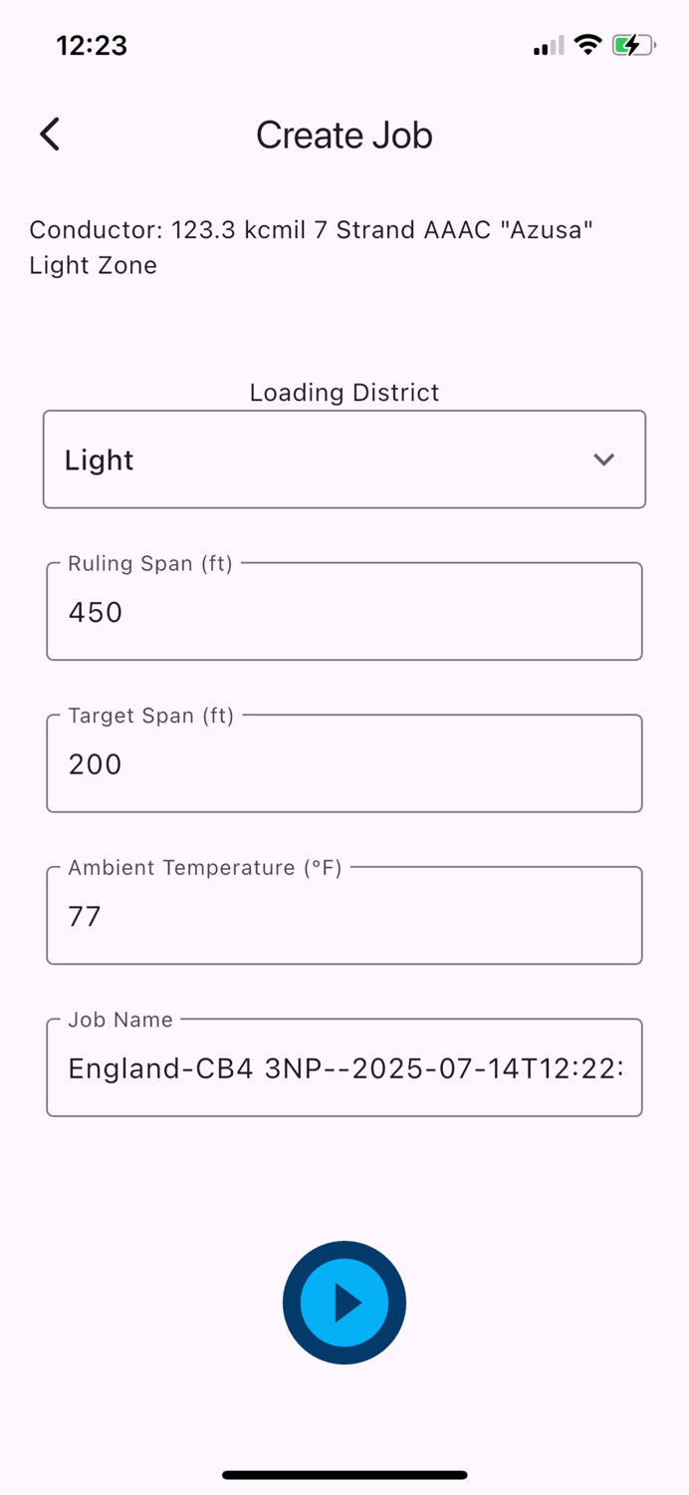
Task: Tap the clock showing 12:23
Action: point(93,45)
